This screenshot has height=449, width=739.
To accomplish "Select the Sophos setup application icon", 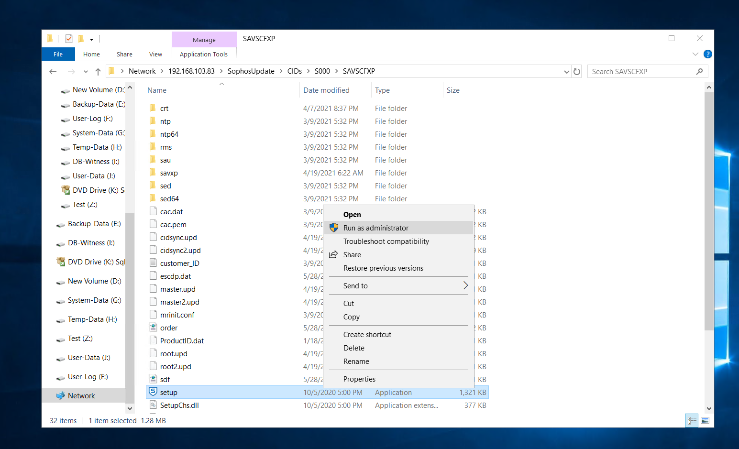I will pyautogui.click(x=153, y=392).
